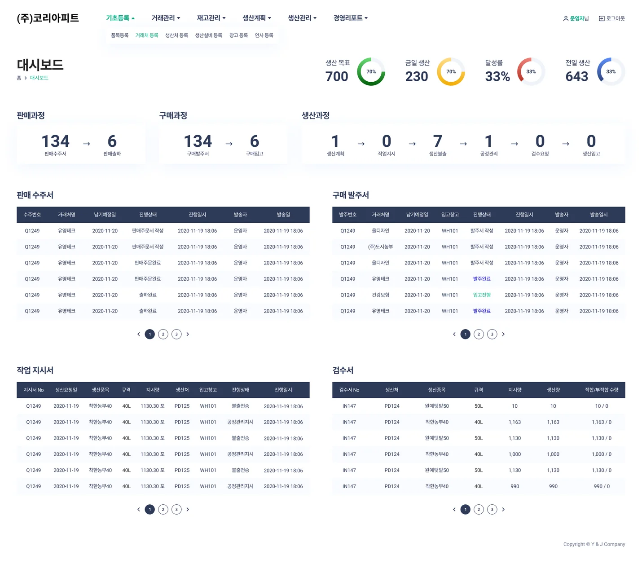Click the 구매발주서 count 134
This screenshot has width=642, height=564.
pos(198,141)
